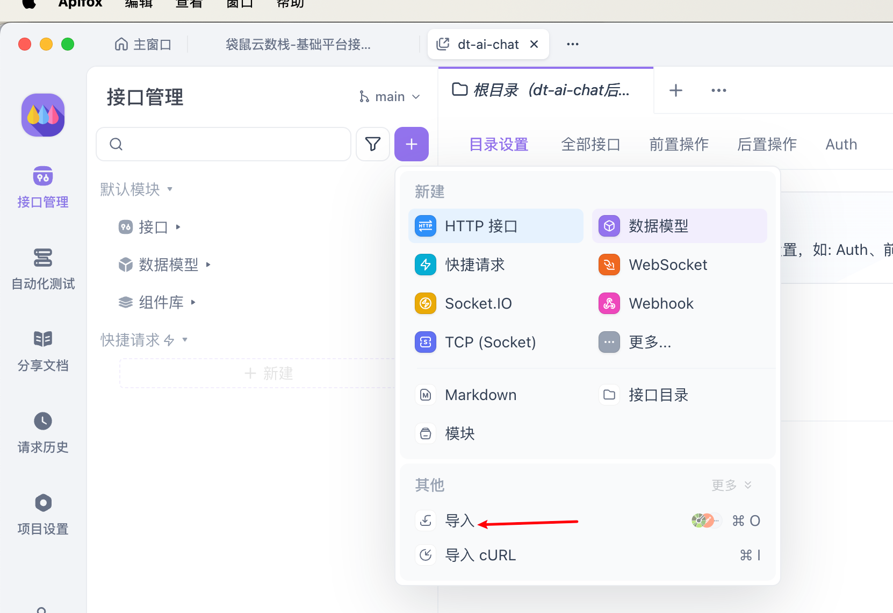This screenshot has height=613, width=893.
Task: Choose 快捷请求 lightning option
Action: point(495,265)
